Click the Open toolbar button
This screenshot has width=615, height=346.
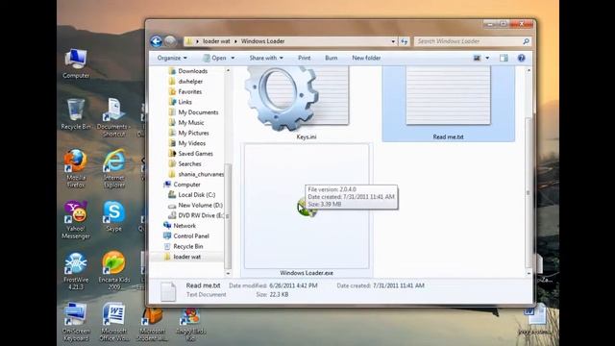(214, 58)
